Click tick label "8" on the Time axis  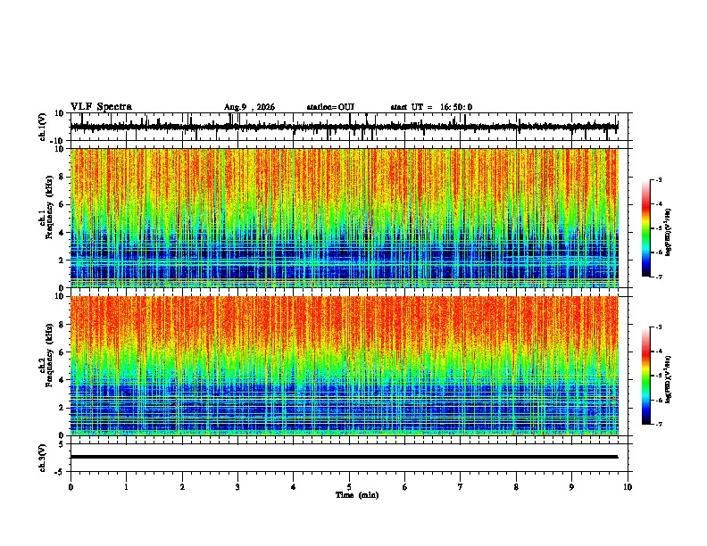516,487
